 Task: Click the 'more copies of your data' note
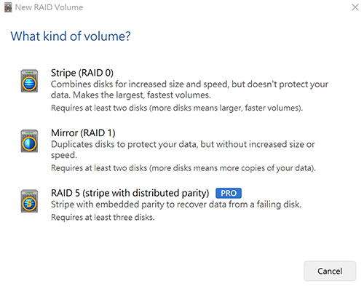[x=183, y=168]
